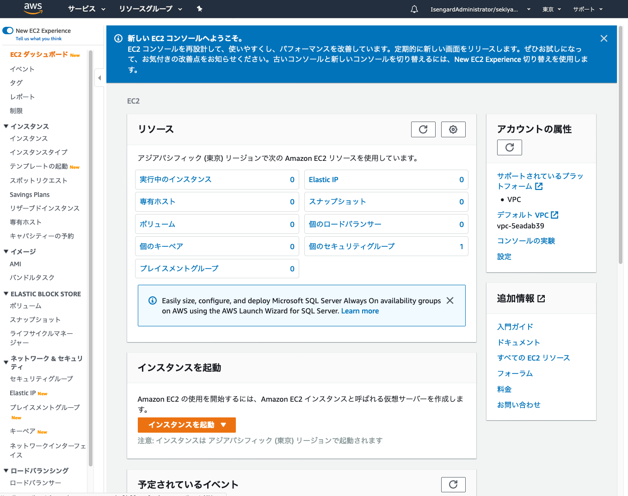The height and width of the screenshot is (496, 628).
Task: Collapse the インスタンス sidebar section
Action: [6, 126]
